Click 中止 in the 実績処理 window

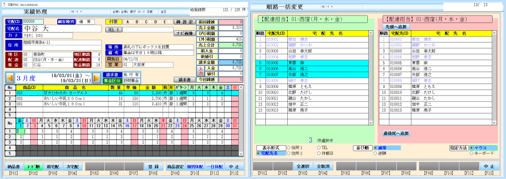point(235,167)
